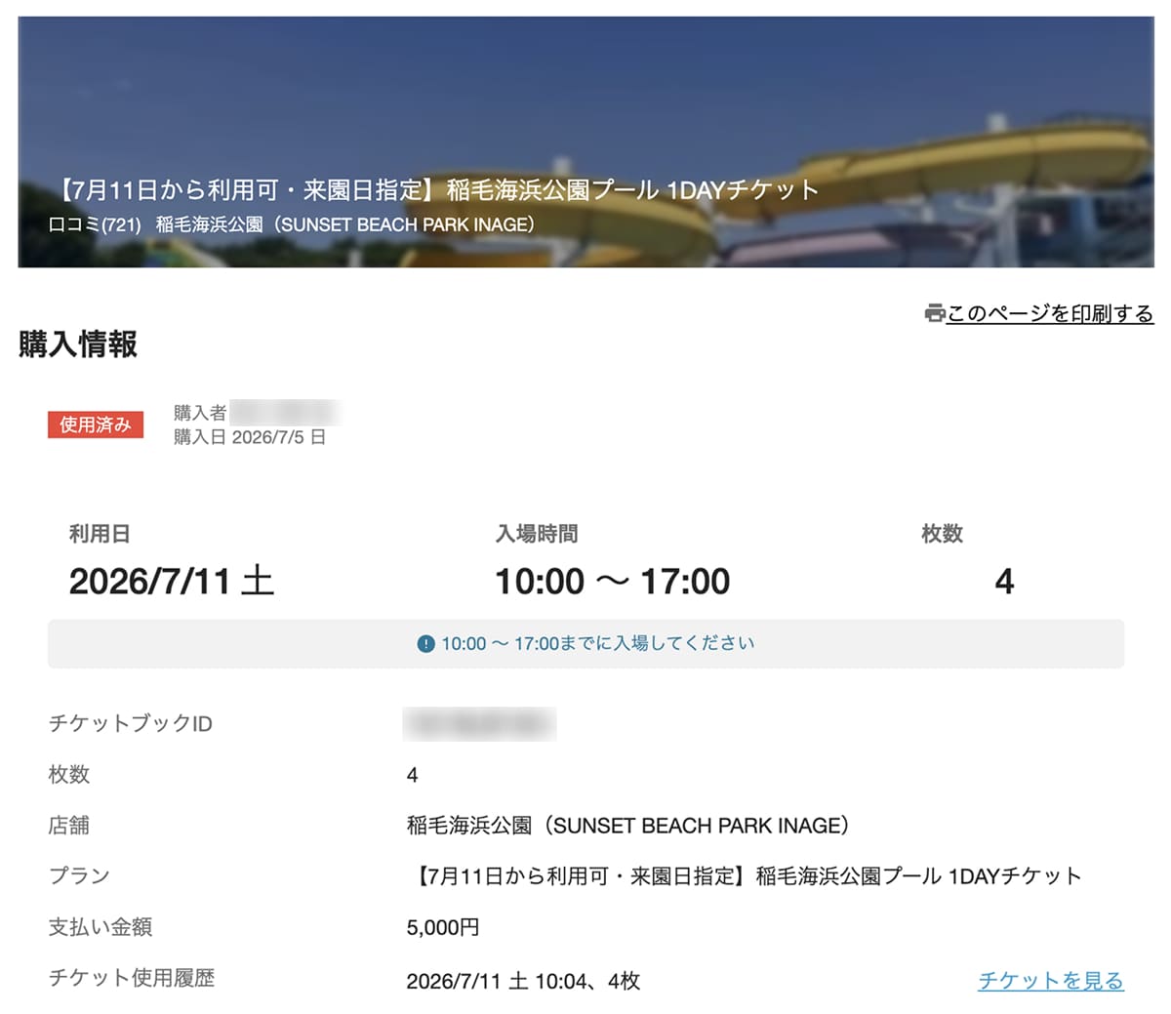This screenshot has height=1014, width=1171.
Task: Click the blurred チケットブックID value
Action: click(x=479, y=724)
